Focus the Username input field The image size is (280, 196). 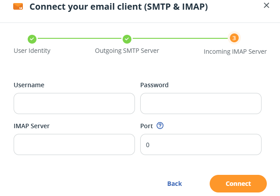[x=74, y=104]
